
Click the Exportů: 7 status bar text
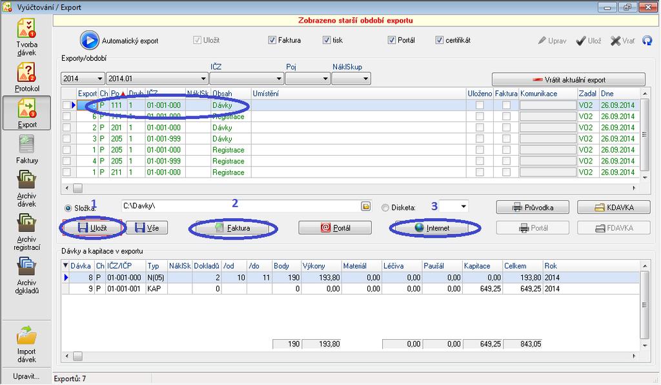coord(70,379)
